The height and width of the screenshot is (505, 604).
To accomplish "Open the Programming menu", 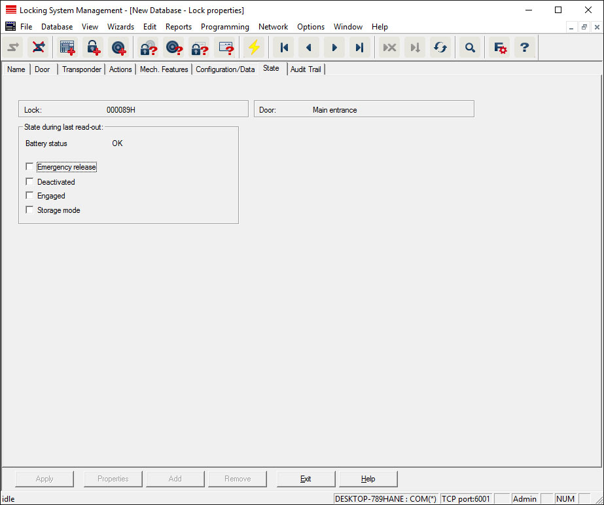I will tap(224, 27).
